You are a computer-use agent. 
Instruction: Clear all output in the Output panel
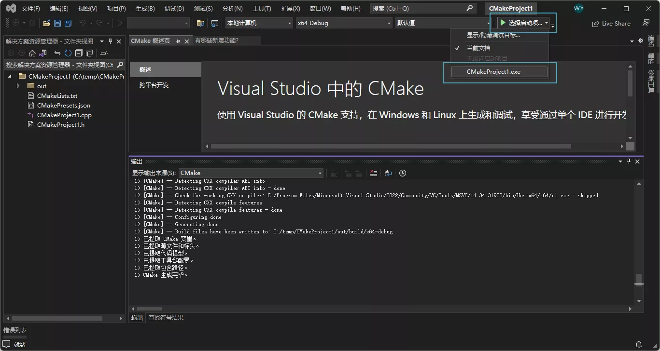tap(373, 173)
